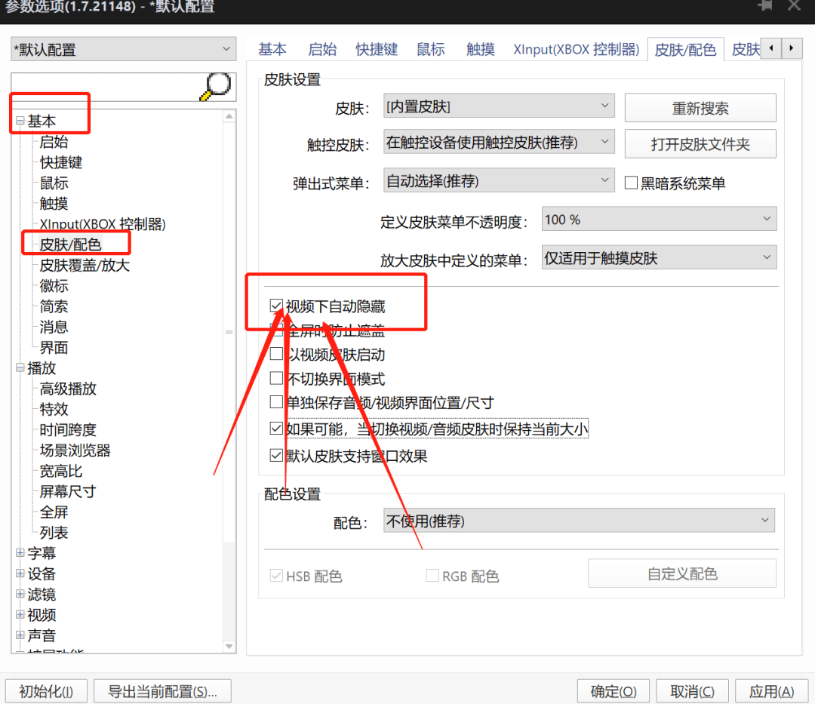815x704 pixels.
Task: Click the 初始化(I) button
Action: (46, 691)
